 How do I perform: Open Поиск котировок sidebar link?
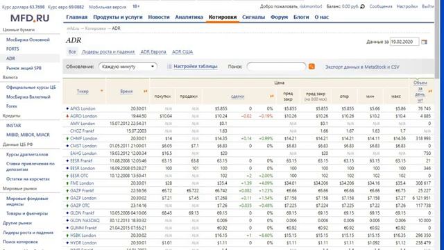point(20,242)
